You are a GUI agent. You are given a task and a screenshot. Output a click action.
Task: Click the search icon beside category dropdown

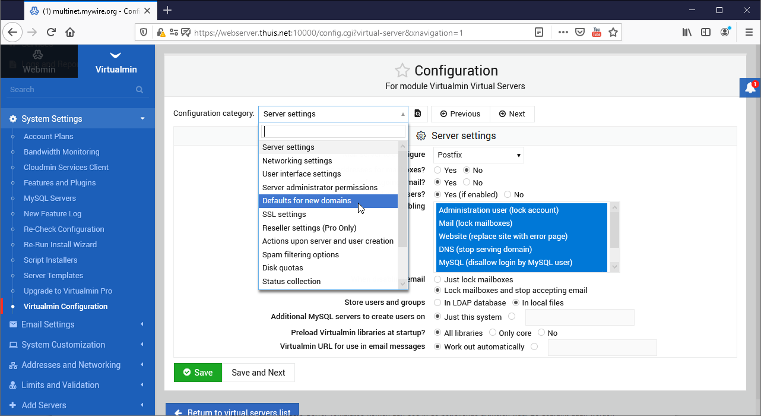click(x=418, y=114)
